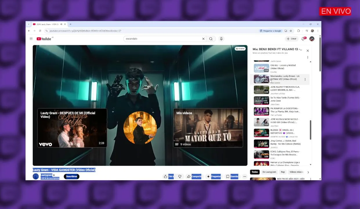This screenshot has width=360, height=209.
Task: Click the round channel end-screen icon
Action: click(x=140, y=128)
